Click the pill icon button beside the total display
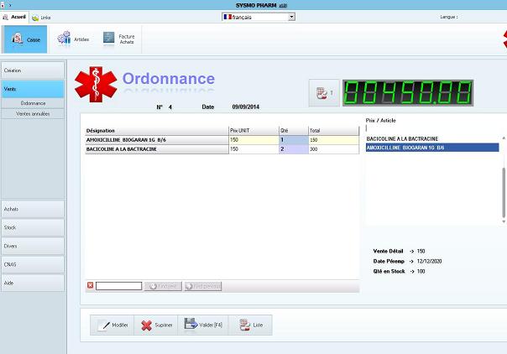 [x=325, y=94]
